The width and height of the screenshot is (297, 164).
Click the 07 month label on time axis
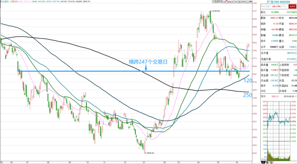pos(28,162)
